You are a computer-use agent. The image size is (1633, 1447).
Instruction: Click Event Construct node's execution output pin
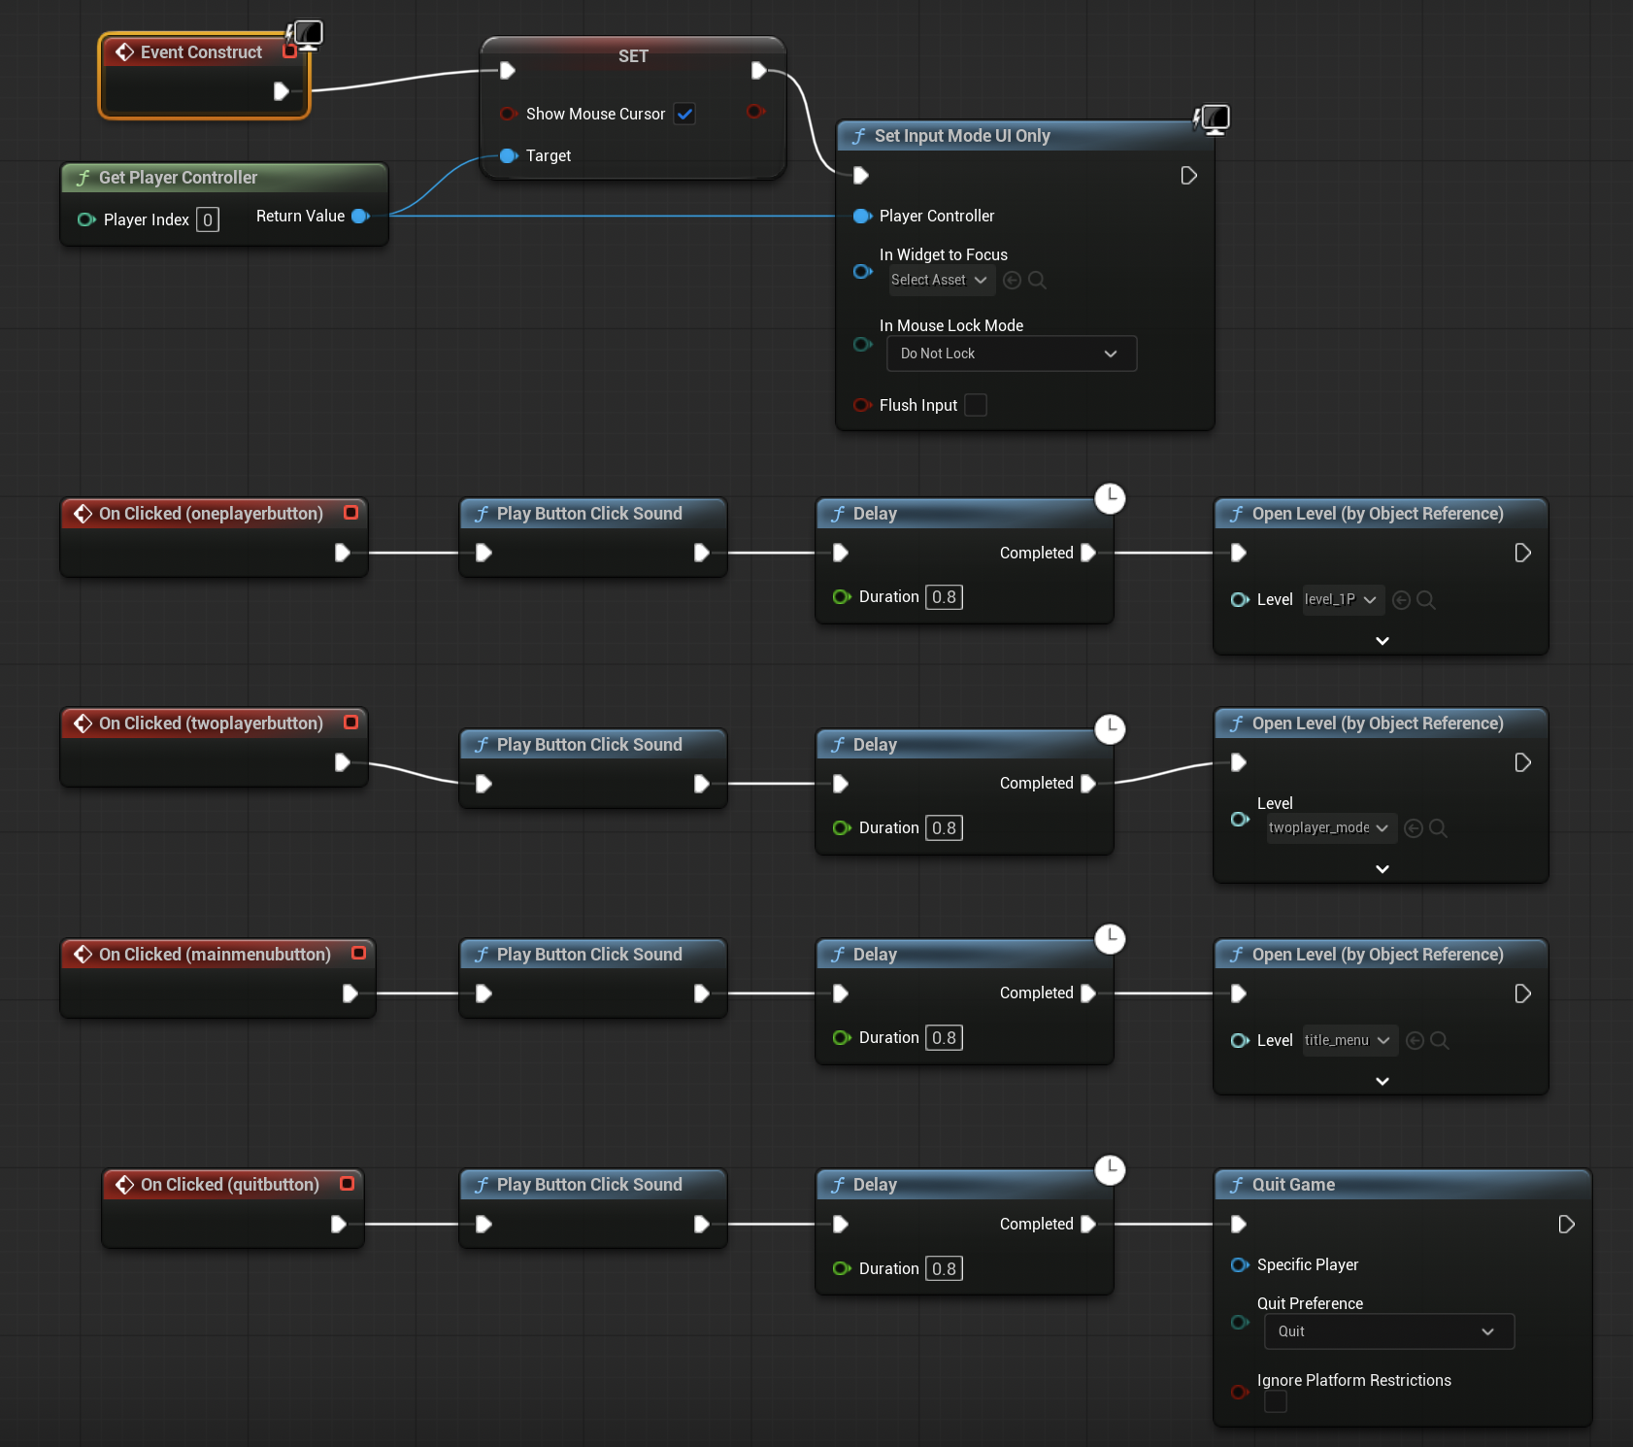[x=281, y=91]
